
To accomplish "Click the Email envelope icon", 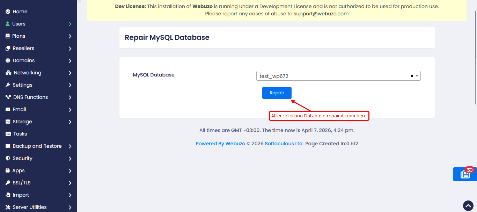I will click(8, 109).
